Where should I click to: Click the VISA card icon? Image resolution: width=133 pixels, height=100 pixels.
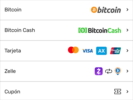(88, 51)
